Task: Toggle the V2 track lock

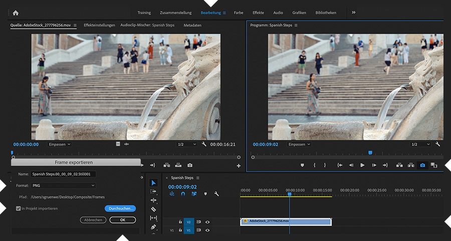Action: (x=180, y=221)
